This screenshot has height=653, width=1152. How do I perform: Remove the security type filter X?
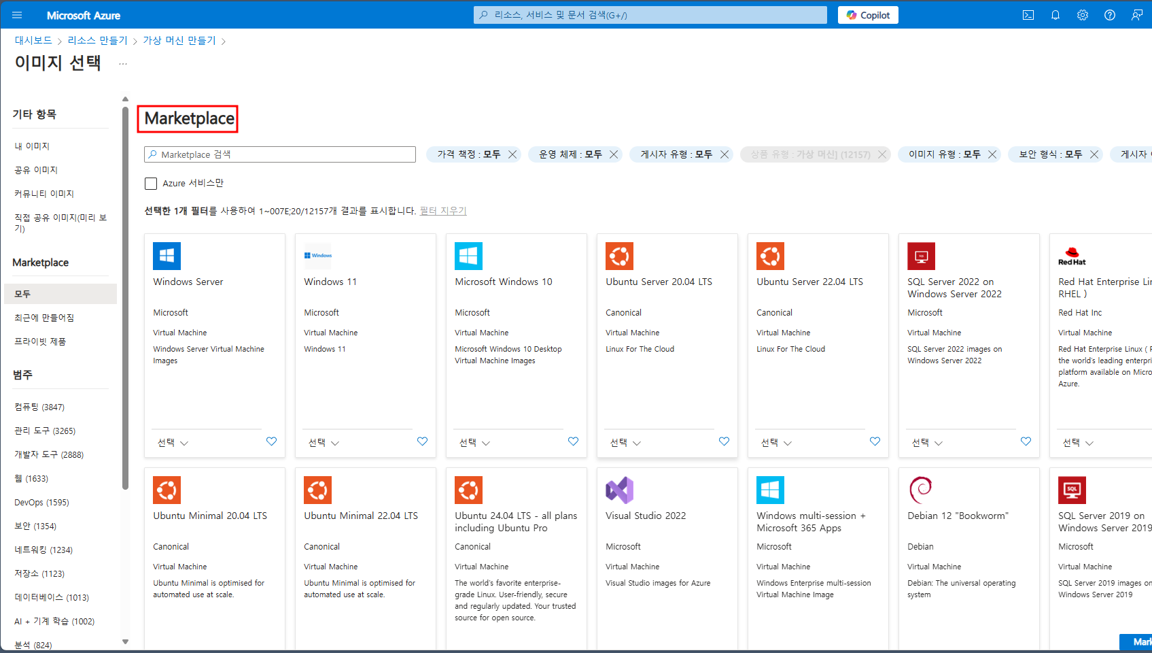click(x=1094, y=154)
